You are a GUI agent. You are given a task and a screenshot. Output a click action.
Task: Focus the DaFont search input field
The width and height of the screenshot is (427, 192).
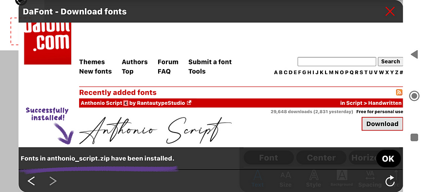pyautogui.click(x=337, y=61)
